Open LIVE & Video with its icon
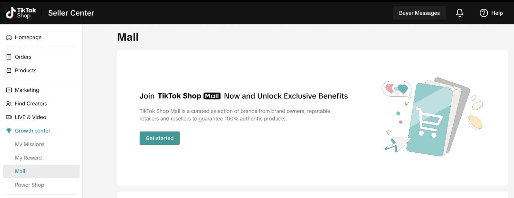This screenshot has width=514, height=198. coord(9,117)
